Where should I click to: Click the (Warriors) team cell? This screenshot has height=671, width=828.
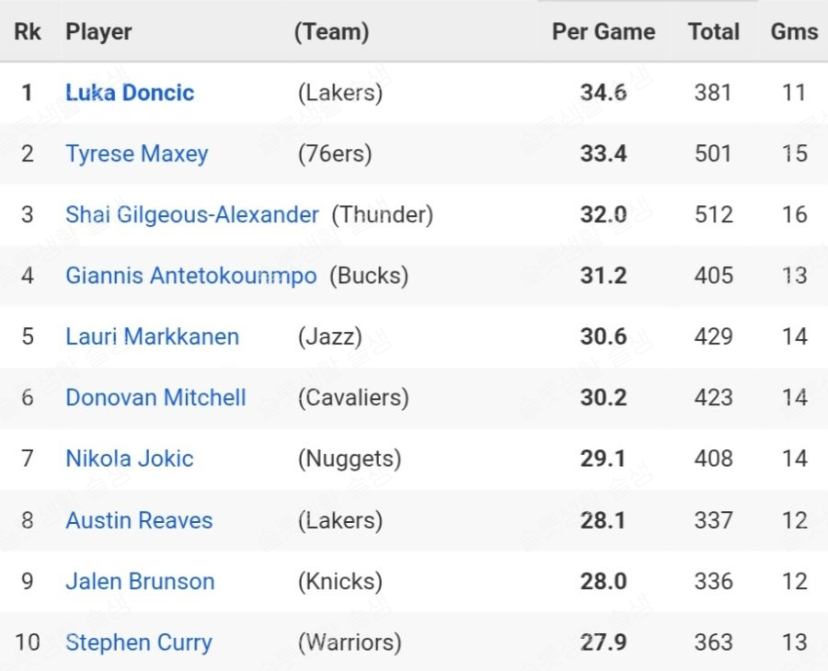pos(350,643)
